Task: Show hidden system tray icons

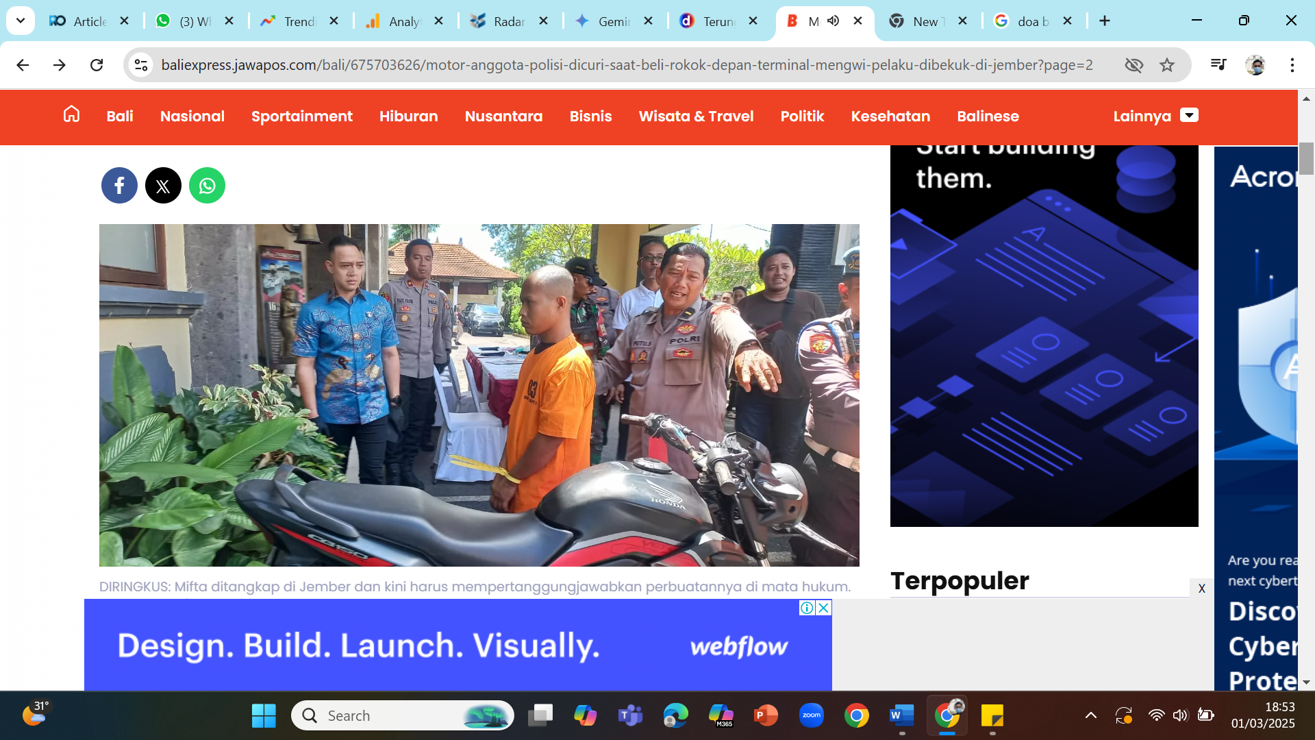Action: (1091, 716)
